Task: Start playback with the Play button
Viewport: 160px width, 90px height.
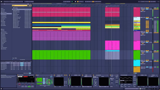Action: click(72, 2)
